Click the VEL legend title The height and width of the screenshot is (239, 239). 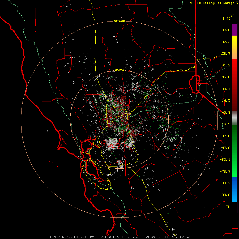point(233,16)
